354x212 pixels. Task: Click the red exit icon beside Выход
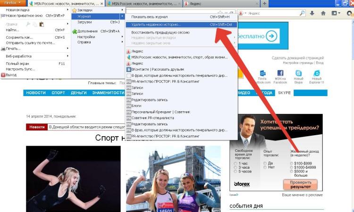point(3,75)
